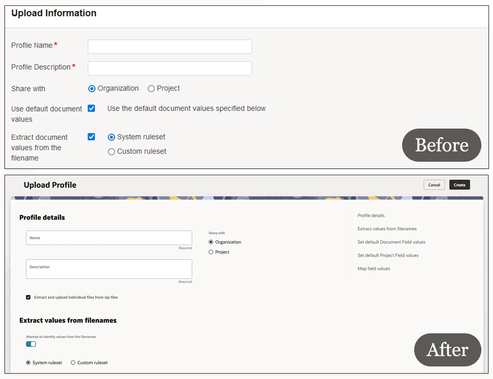Screen dimensions: 493x379
Task: Open Set default Document Field values link
Action: 391,242
